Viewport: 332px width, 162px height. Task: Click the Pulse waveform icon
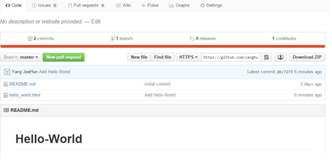point(144,6)
